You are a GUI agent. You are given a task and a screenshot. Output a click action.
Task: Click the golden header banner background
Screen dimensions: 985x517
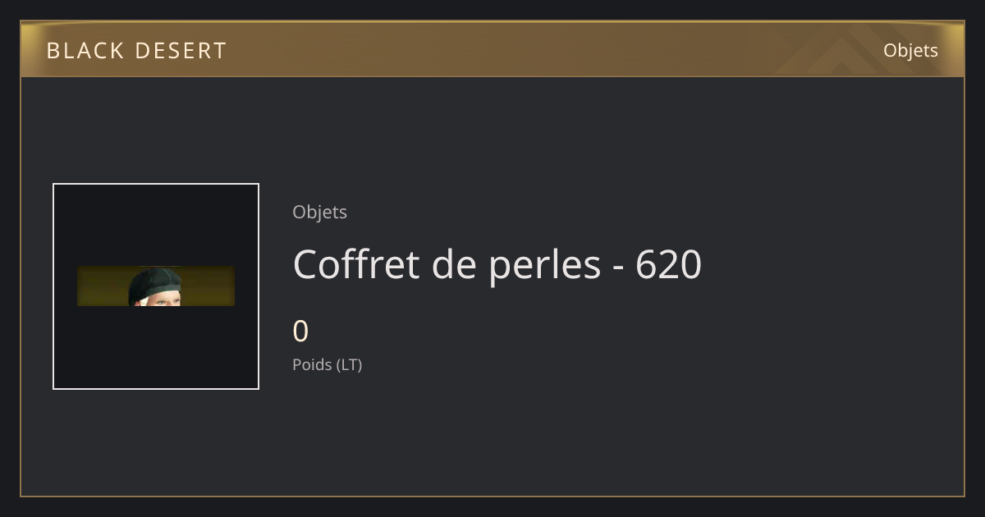[x=492, y=49]
